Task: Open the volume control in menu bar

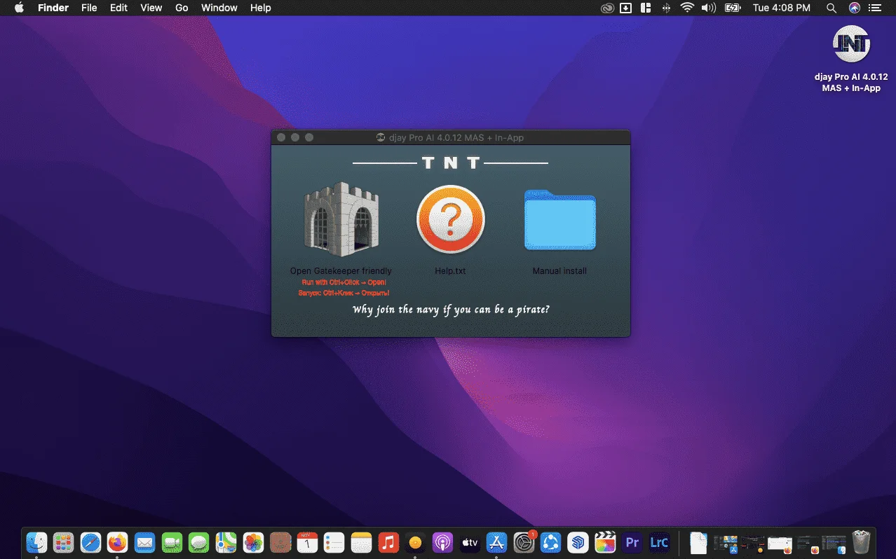Action: click(709, 8)
